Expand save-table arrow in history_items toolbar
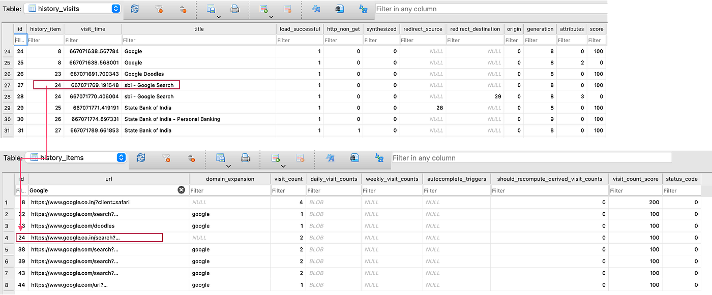712x295 pixels. click(228, 166)
